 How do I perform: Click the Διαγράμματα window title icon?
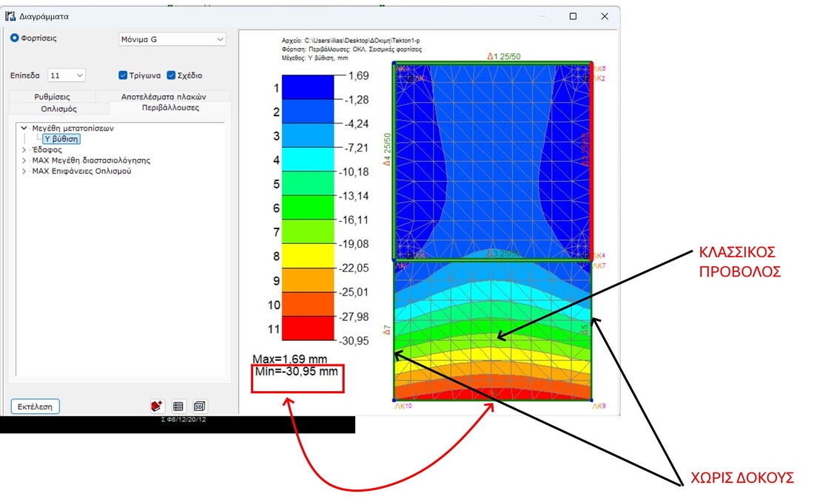pos(10,16)
